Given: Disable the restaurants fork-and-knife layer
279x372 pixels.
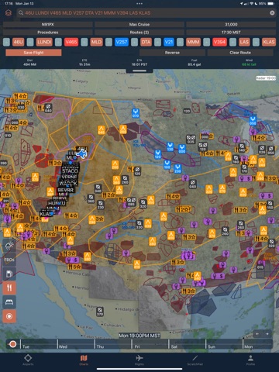Looking at the screenshot, I should 9,288.
